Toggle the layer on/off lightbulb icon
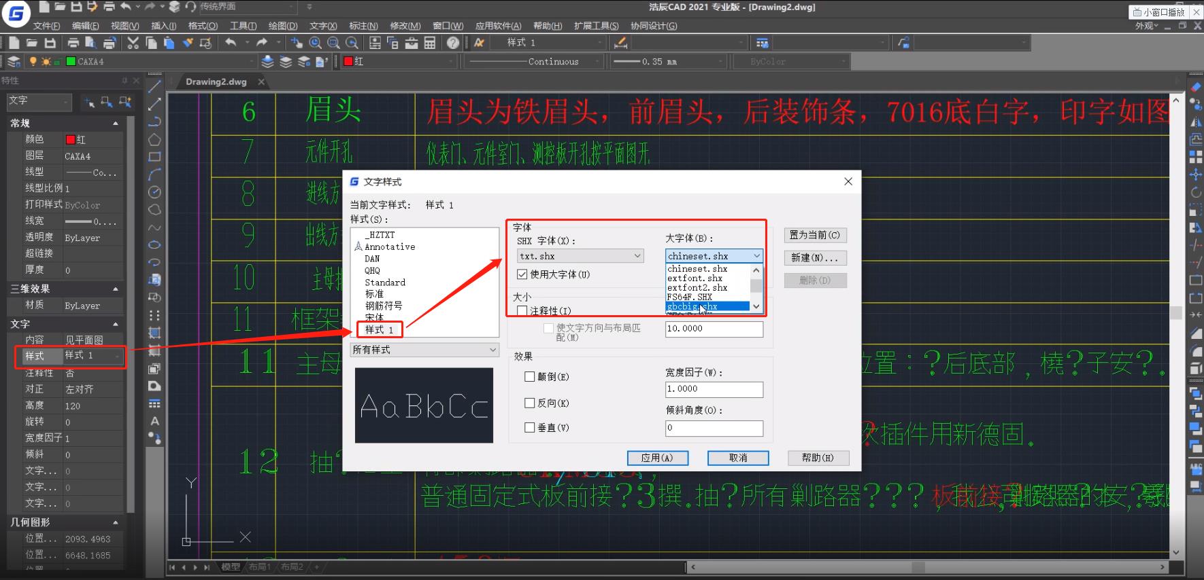This screenshot has width=1204, height=580. coord(33,62)
